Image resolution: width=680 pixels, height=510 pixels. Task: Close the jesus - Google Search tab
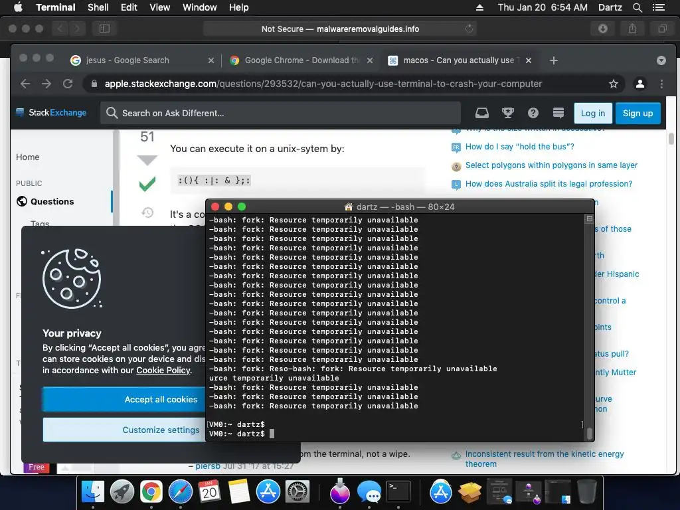click(211, 60)
